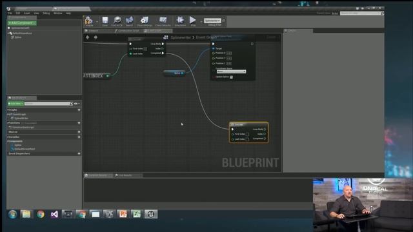Switch to the Viewport tab
This screenshot has height=232, width=413.
[x=93, y=31]
